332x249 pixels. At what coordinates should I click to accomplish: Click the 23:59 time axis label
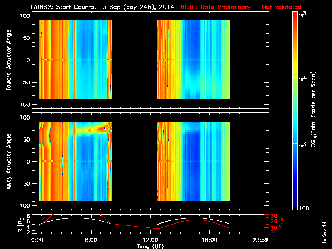[x=260, y=240]
